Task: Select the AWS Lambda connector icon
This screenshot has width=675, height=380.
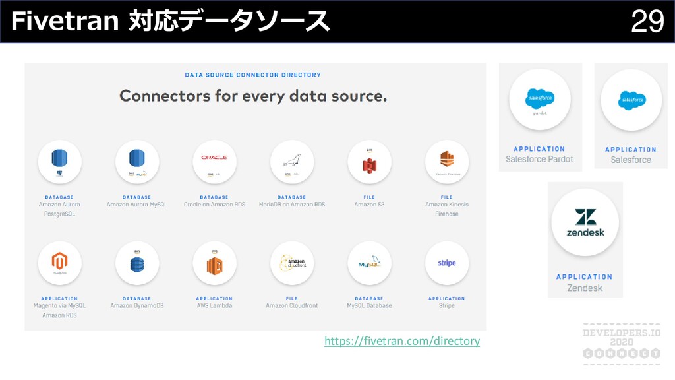Action: pyautogui.click(x=214, y=263)
